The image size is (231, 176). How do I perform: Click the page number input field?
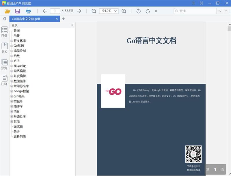[55, 11]
